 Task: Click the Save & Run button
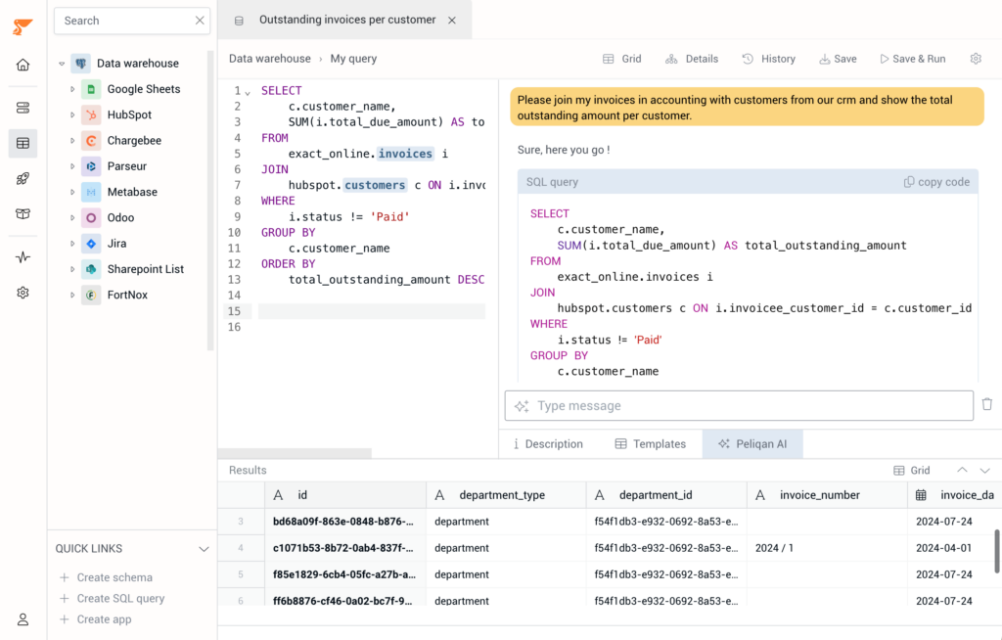tap(912, 59)
